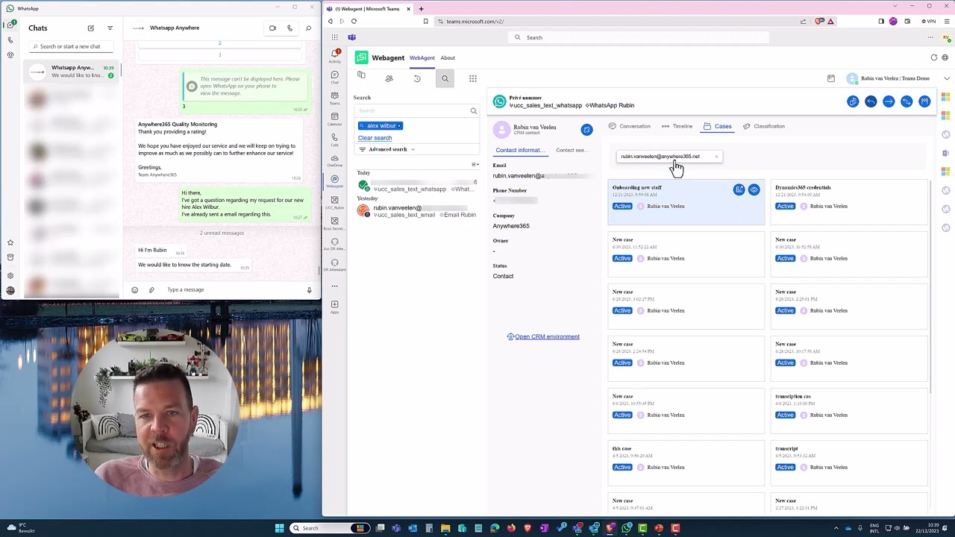The height and width of the screenshot is (537, 955).
Task: Switch to the WebAgent tab
Action: (x=422, y=58)
